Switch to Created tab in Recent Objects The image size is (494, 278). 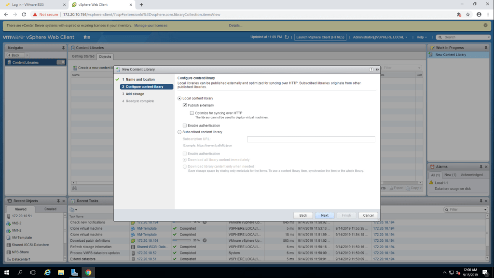[x=50, y=209]
